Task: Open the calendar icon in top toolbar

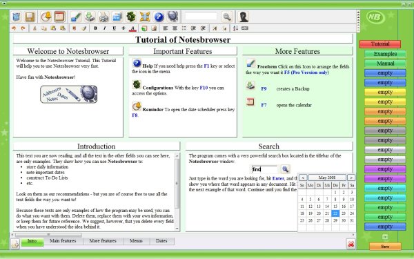Action: tap(59, 17)
